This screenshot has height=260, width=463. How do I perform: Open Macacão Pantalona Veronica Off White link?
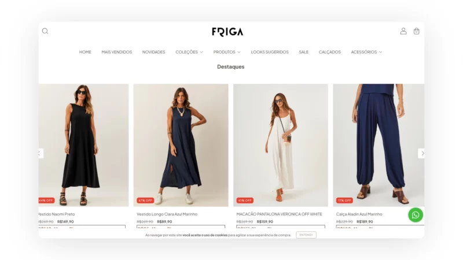tap(279, 214)
